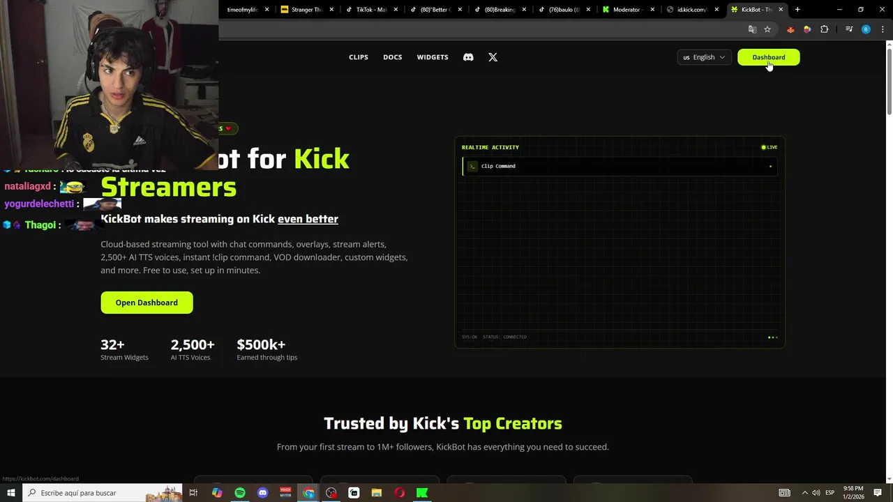Click the '32+' Stream Widgets statistic
This screenshot has width=893, height=502.
coord(124,349)
